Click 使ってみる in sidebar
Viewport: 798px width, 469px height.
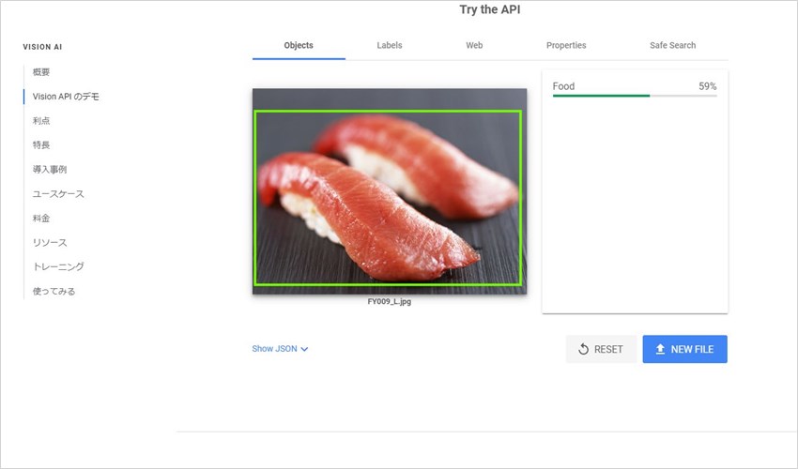[x=54, y=292]
